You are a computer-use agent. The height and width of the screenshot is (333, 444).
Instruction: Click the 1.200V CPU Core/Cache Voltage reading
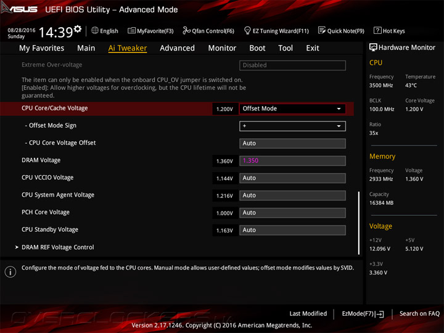coord(224,109)
